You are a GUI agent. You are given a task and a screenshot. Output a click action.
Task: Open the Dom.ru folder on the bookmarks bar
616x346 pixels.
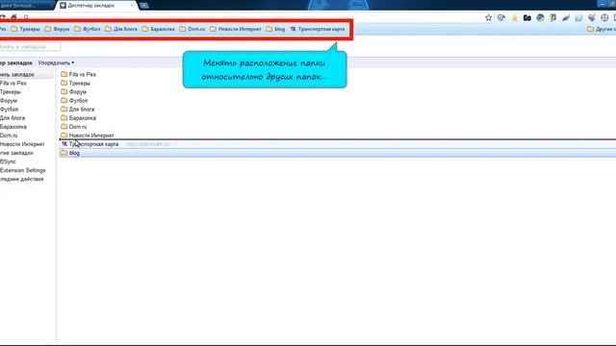(192, 29)
